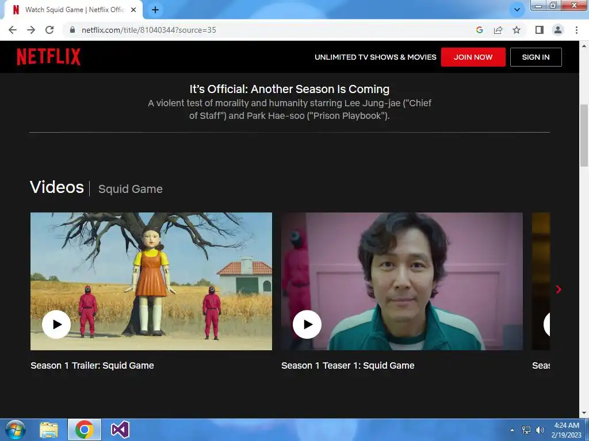Click 'It's Official: Another Season Is Coming' heading

click(289, 89)
